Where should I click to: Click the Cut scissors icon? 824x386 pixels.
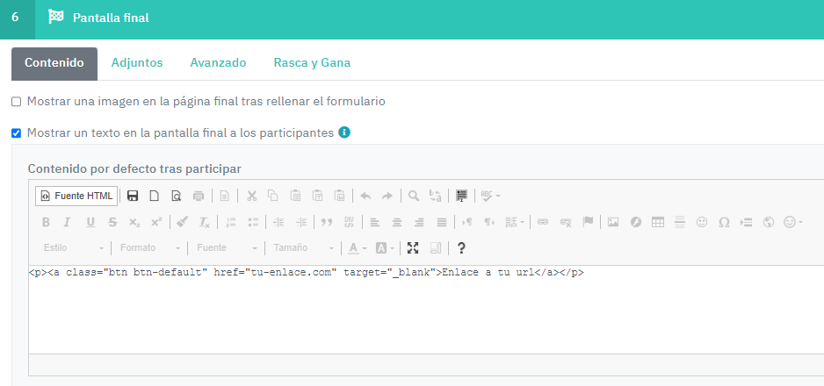tap(252, 196)
